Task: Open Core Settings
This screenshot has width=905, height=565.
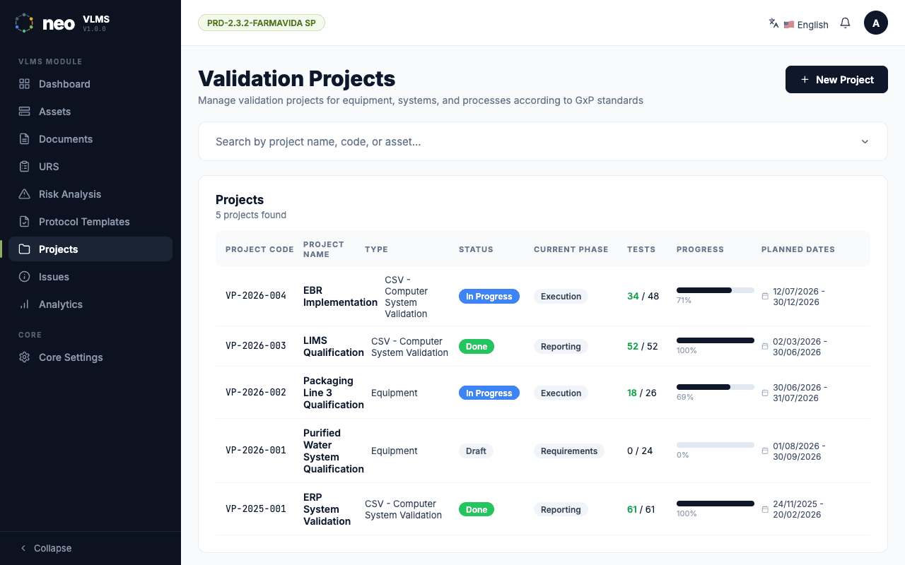Action: point(90,357)
